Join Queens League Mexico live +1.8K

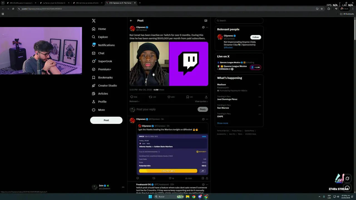point(255,67)
